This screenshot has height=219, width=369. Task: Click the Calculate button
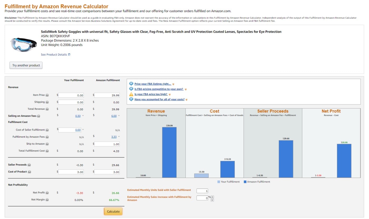[x=113, y=211]
